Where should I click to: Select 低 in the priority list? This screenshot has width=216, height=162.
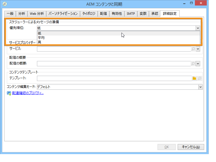(x=119, y=33)
